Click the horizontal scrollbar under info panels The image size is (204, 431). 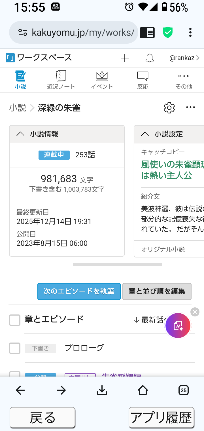coord(117,265)
